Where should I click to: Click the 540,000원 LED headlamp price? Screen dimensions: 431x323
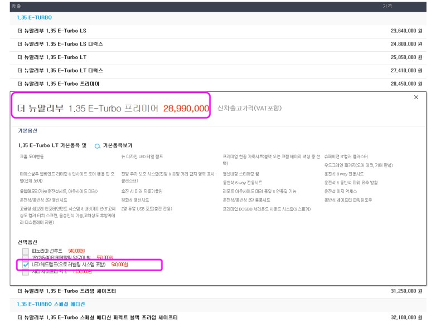click(119, 265)
